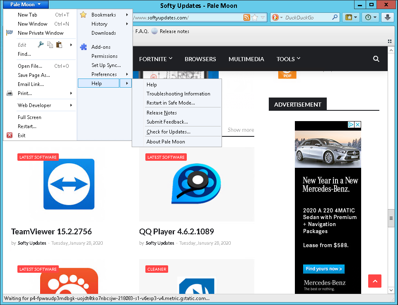Click the Paste clipboard icon in Edit row
Image resolution: width=398 pixels, height=305 pixels.
(59, 45)
